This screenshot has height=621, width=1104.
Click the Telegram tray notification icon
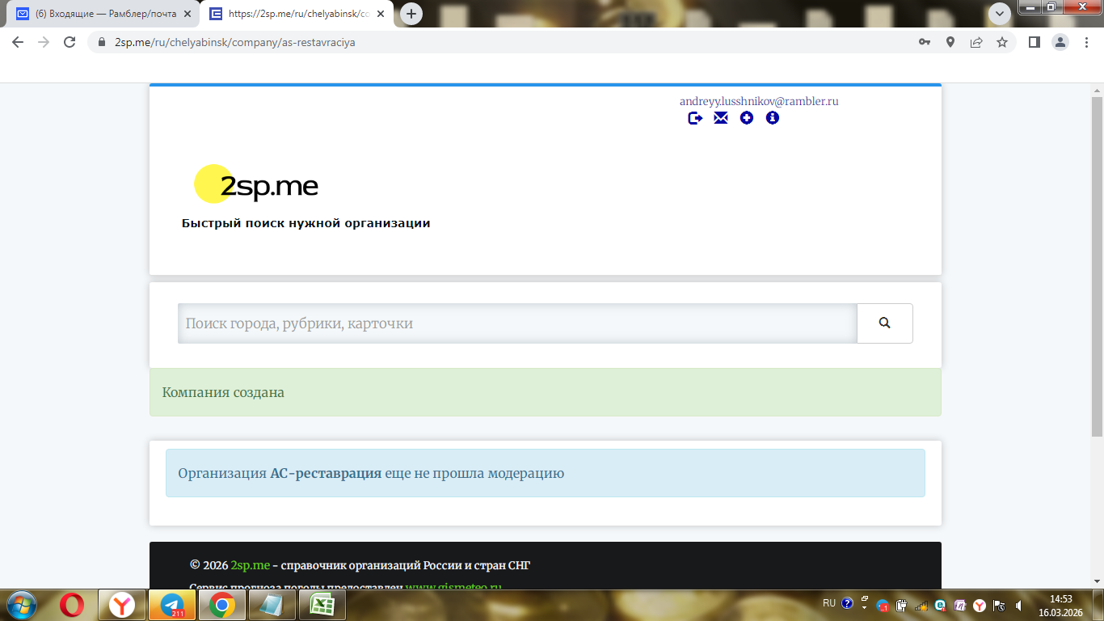(x=883, y=605)
